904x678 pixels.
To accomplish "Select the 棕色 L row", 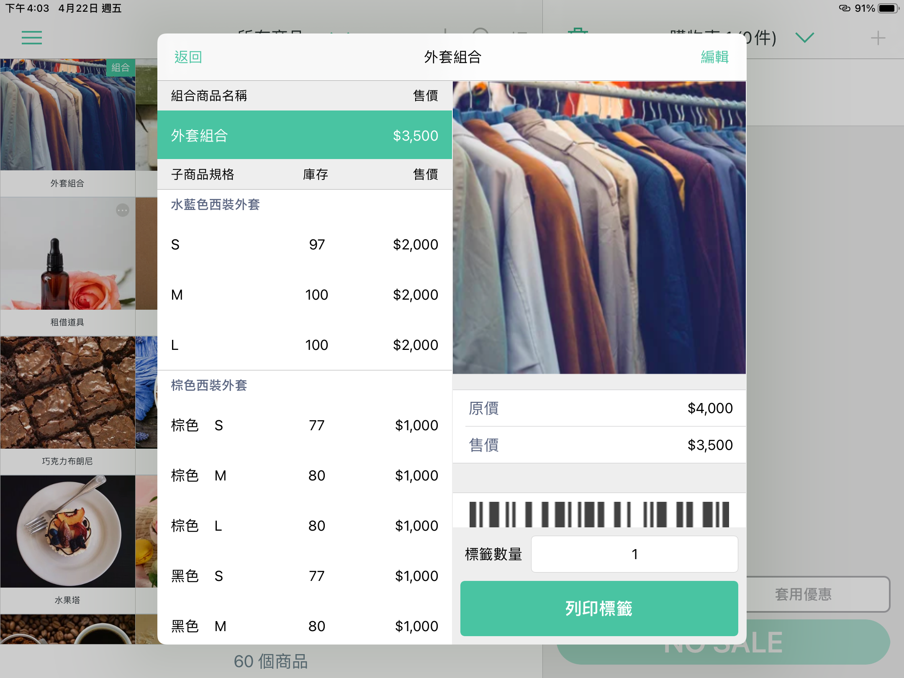I will [x=305, y=526].
